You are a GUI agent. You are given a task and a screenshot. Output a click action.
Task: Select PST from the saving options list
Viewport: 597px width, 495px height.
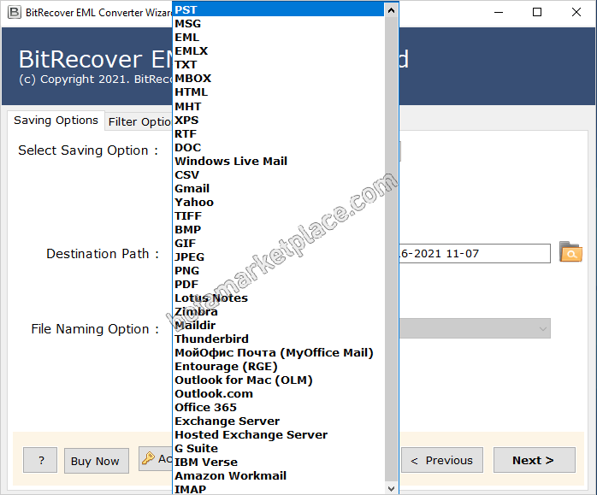186,9
